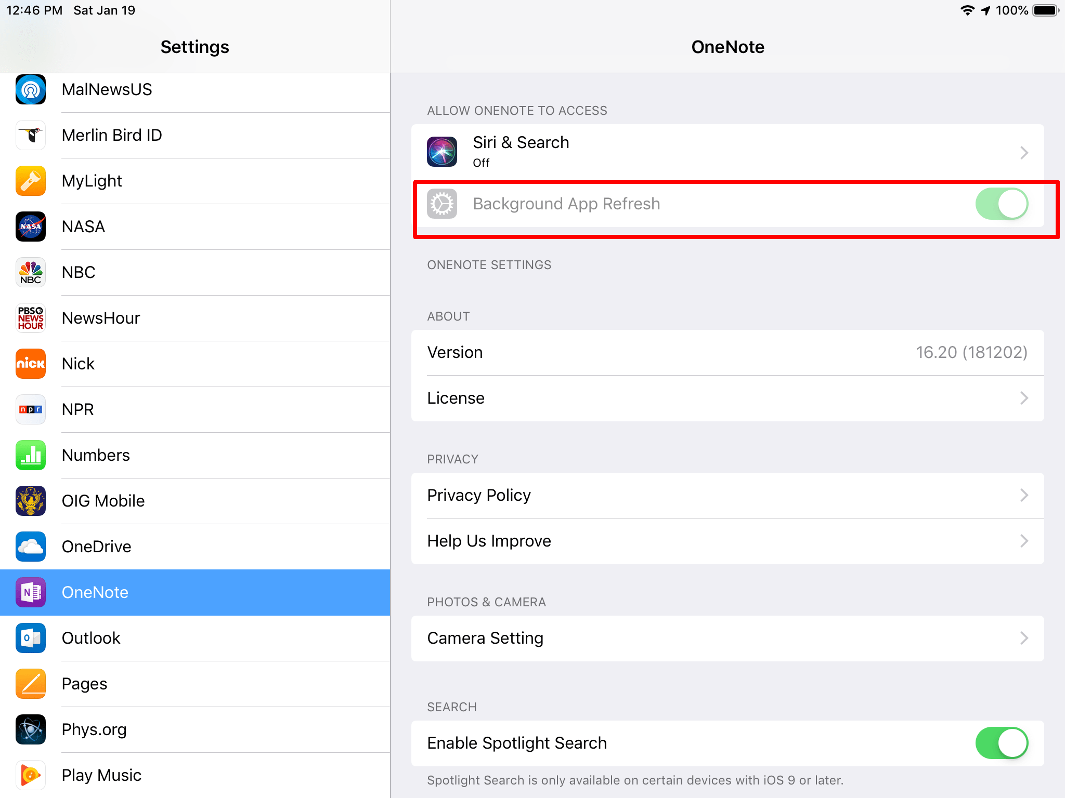This screenshot has width=1065, height=798.
Task: Select the NBC peacock icon
Action: tap(30, 272)
